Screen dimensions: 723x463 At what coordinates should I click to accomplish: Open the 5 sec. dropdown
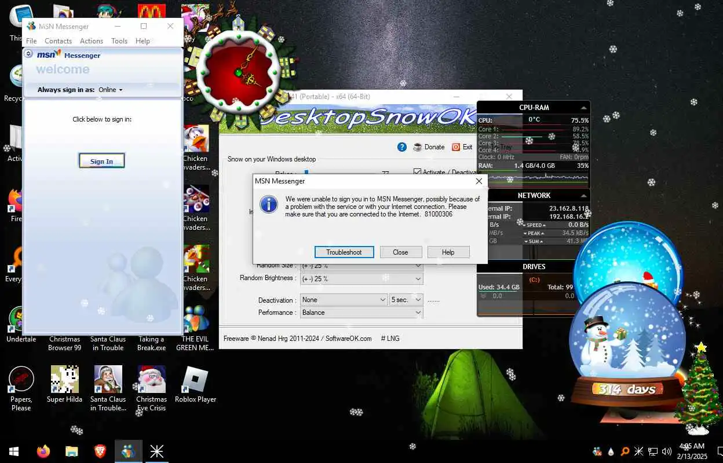click(406, 300)
